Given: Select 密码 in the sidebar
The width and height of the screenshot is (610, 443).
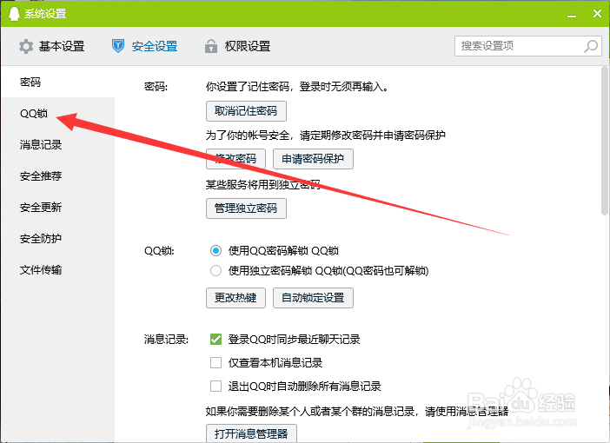Looking at the screenshot, I should [x=57, y=82].
